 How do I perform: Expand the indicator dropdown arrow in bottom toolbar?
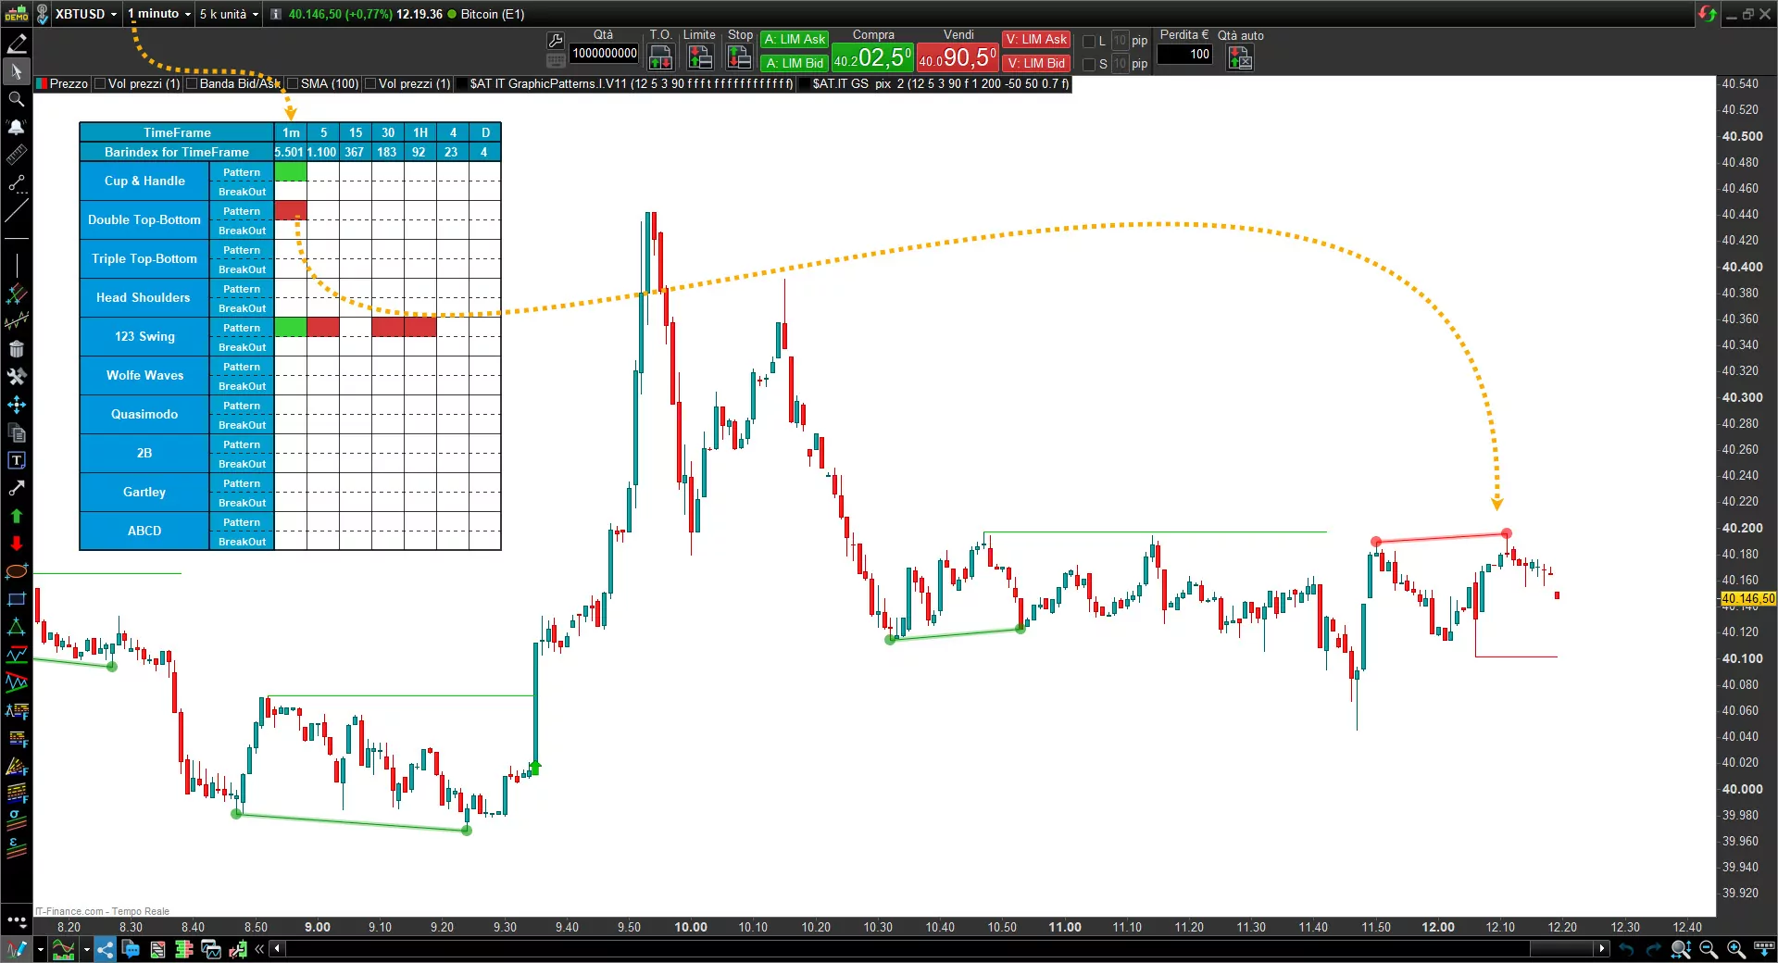(x=86, y=949)
